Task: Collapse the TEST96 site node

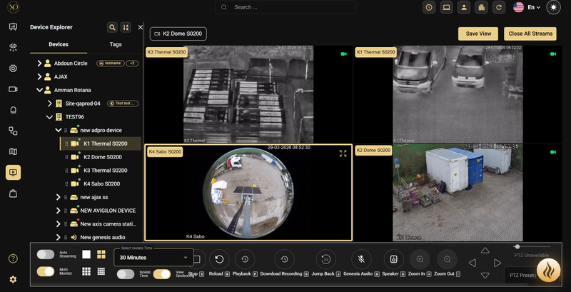Action: pos(49,117)
